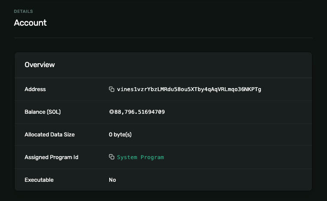Click the Account page heading

click(x=30, y=23)
